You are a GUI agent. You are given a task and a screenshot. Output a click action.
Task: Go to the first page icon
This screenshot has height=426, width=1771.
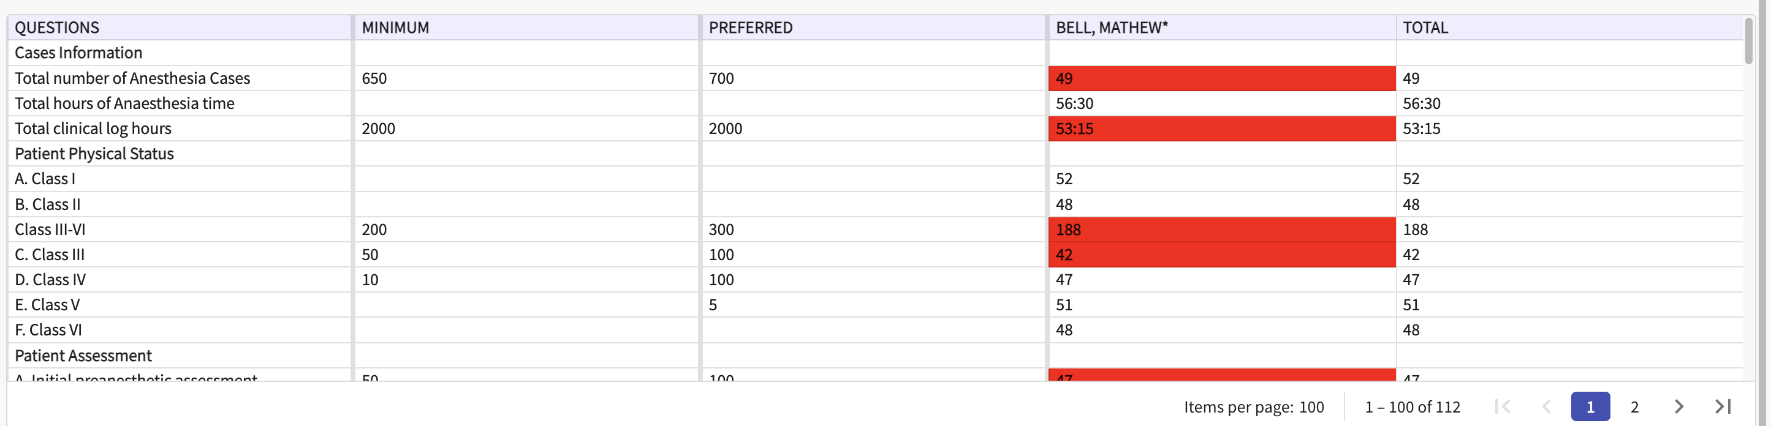tap(1503, 407)
